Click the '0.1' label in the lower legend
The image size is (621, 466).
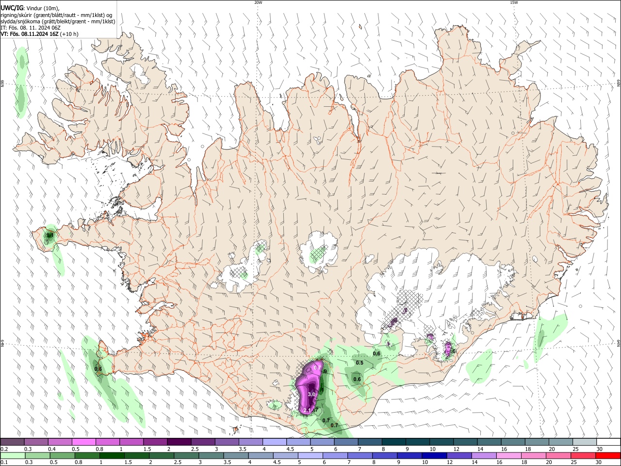[x=5, y=463]
